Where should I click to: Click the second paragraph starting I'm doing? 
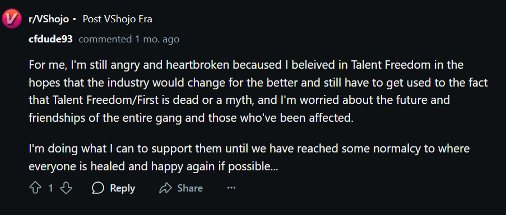point(249,158)
